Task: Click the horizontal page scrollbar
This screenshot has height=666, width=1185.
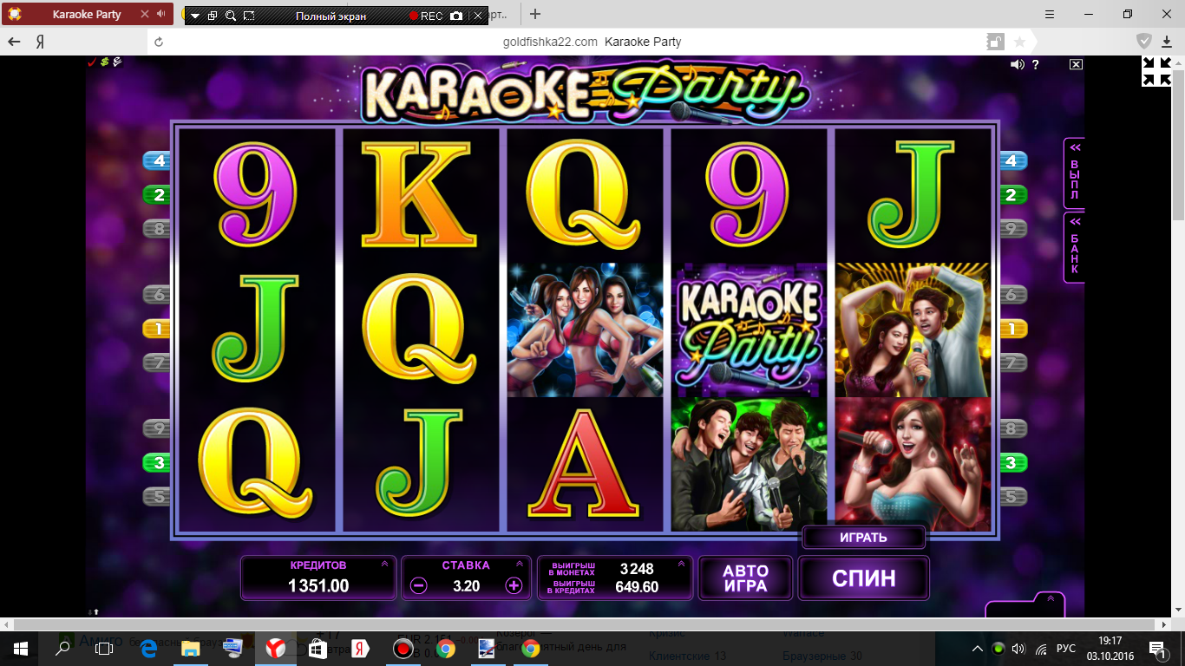Action: [x=585, y=624]
